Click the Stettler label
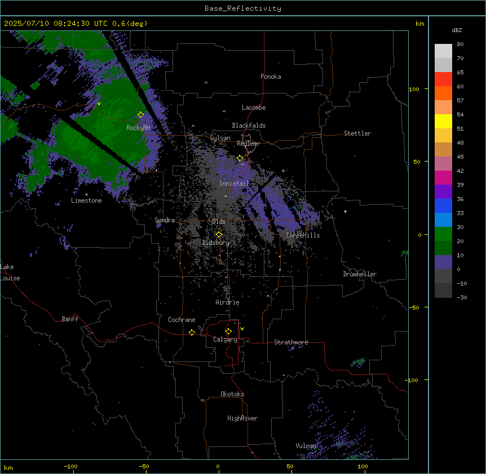The image size is (486, 474). point(357,133)
